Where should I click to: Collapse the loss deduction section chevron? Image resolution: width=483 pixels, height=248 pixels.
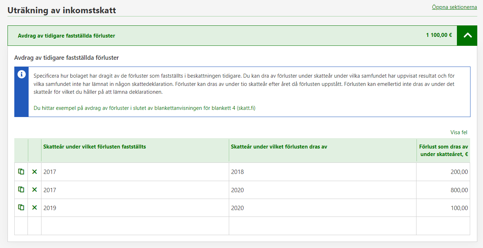point(467,35)
